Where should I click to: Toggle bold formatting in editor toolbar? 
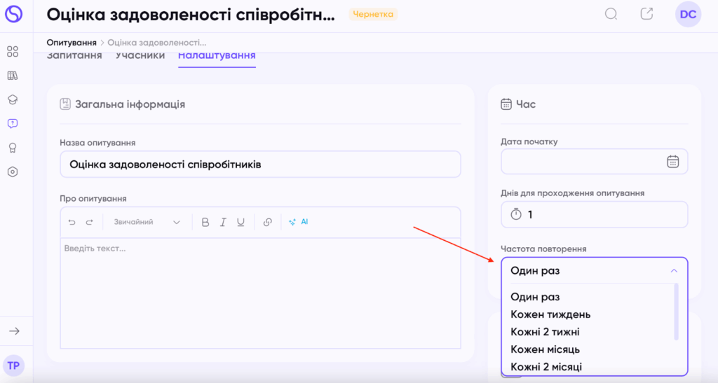click(x=205, y=222)
